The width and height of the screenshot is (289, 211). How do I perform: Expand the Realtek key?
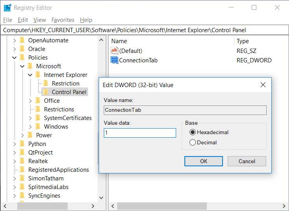(x=15, y=161)
